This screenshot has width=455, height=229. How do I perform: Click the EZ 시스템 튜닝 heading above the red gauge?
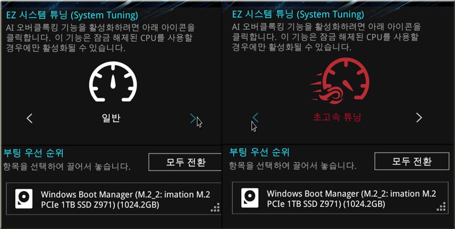point(298,15)
